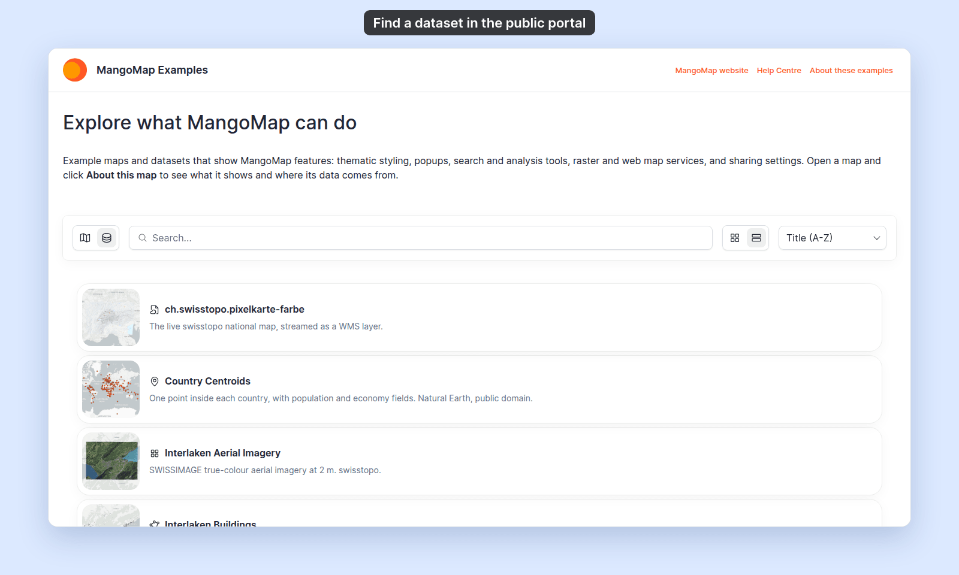The height and width of the screenshot is (575, 959).
Task: Click the point pin icon beside Country Centroids
Action: coord(155,382)
